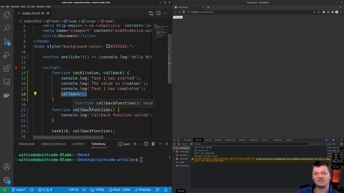The width and height of the screenshot is (344, 193).
Task: Click the body breadcrumb segment
Action: (70, 21)
